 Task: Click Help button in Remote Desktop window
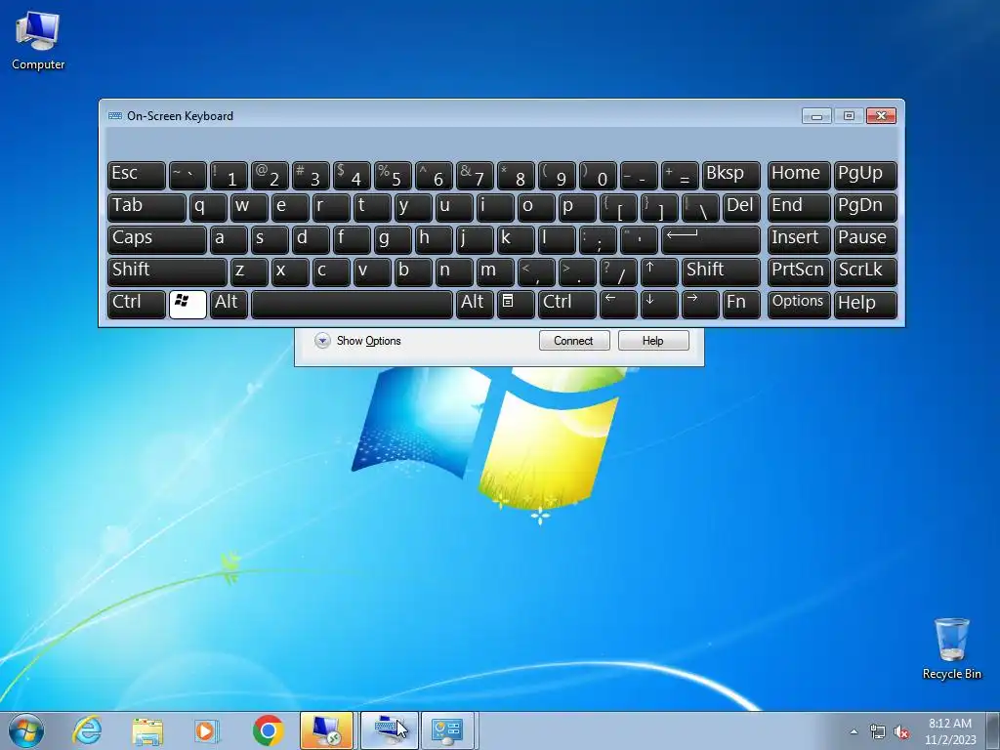tap(653, 341)
